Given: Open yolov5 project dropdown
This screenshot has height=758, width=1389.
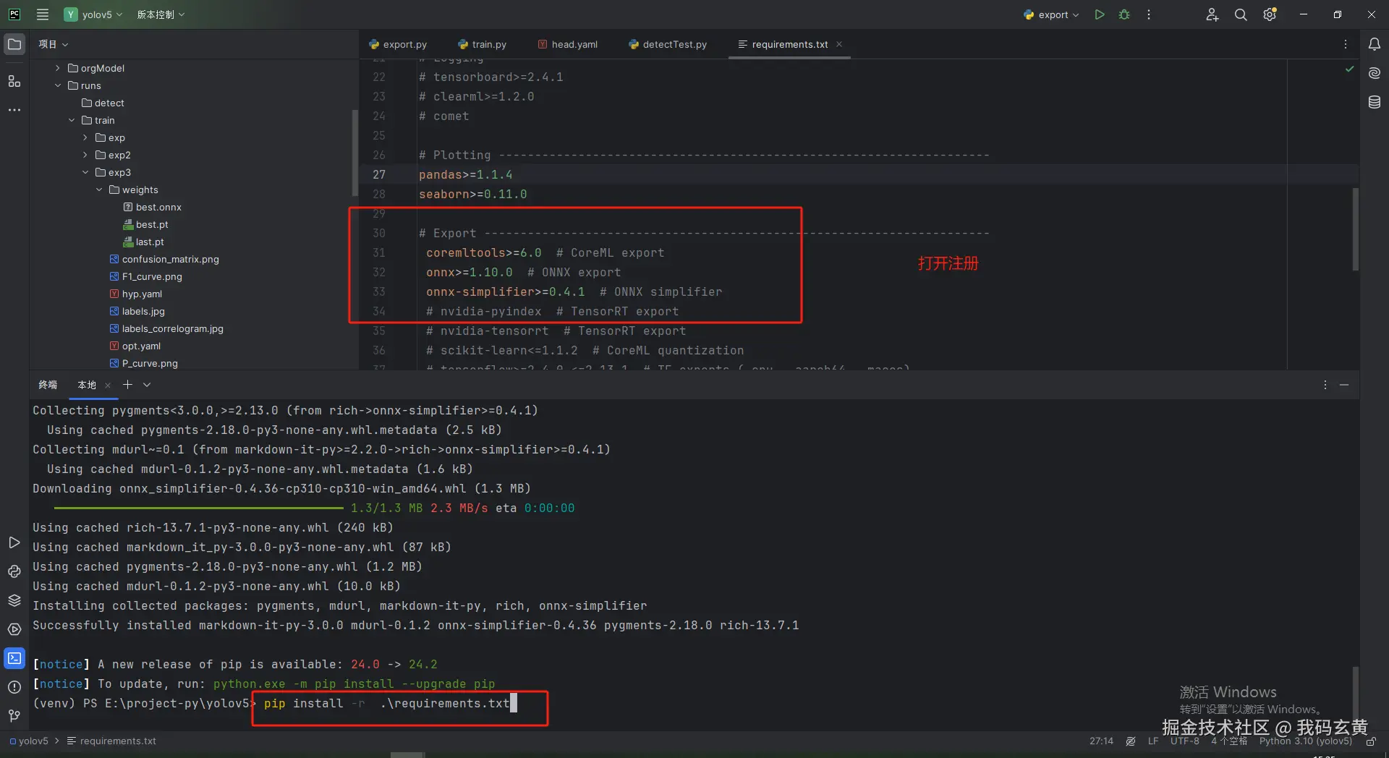Looking at the screenshot, I should click(93, 14).
